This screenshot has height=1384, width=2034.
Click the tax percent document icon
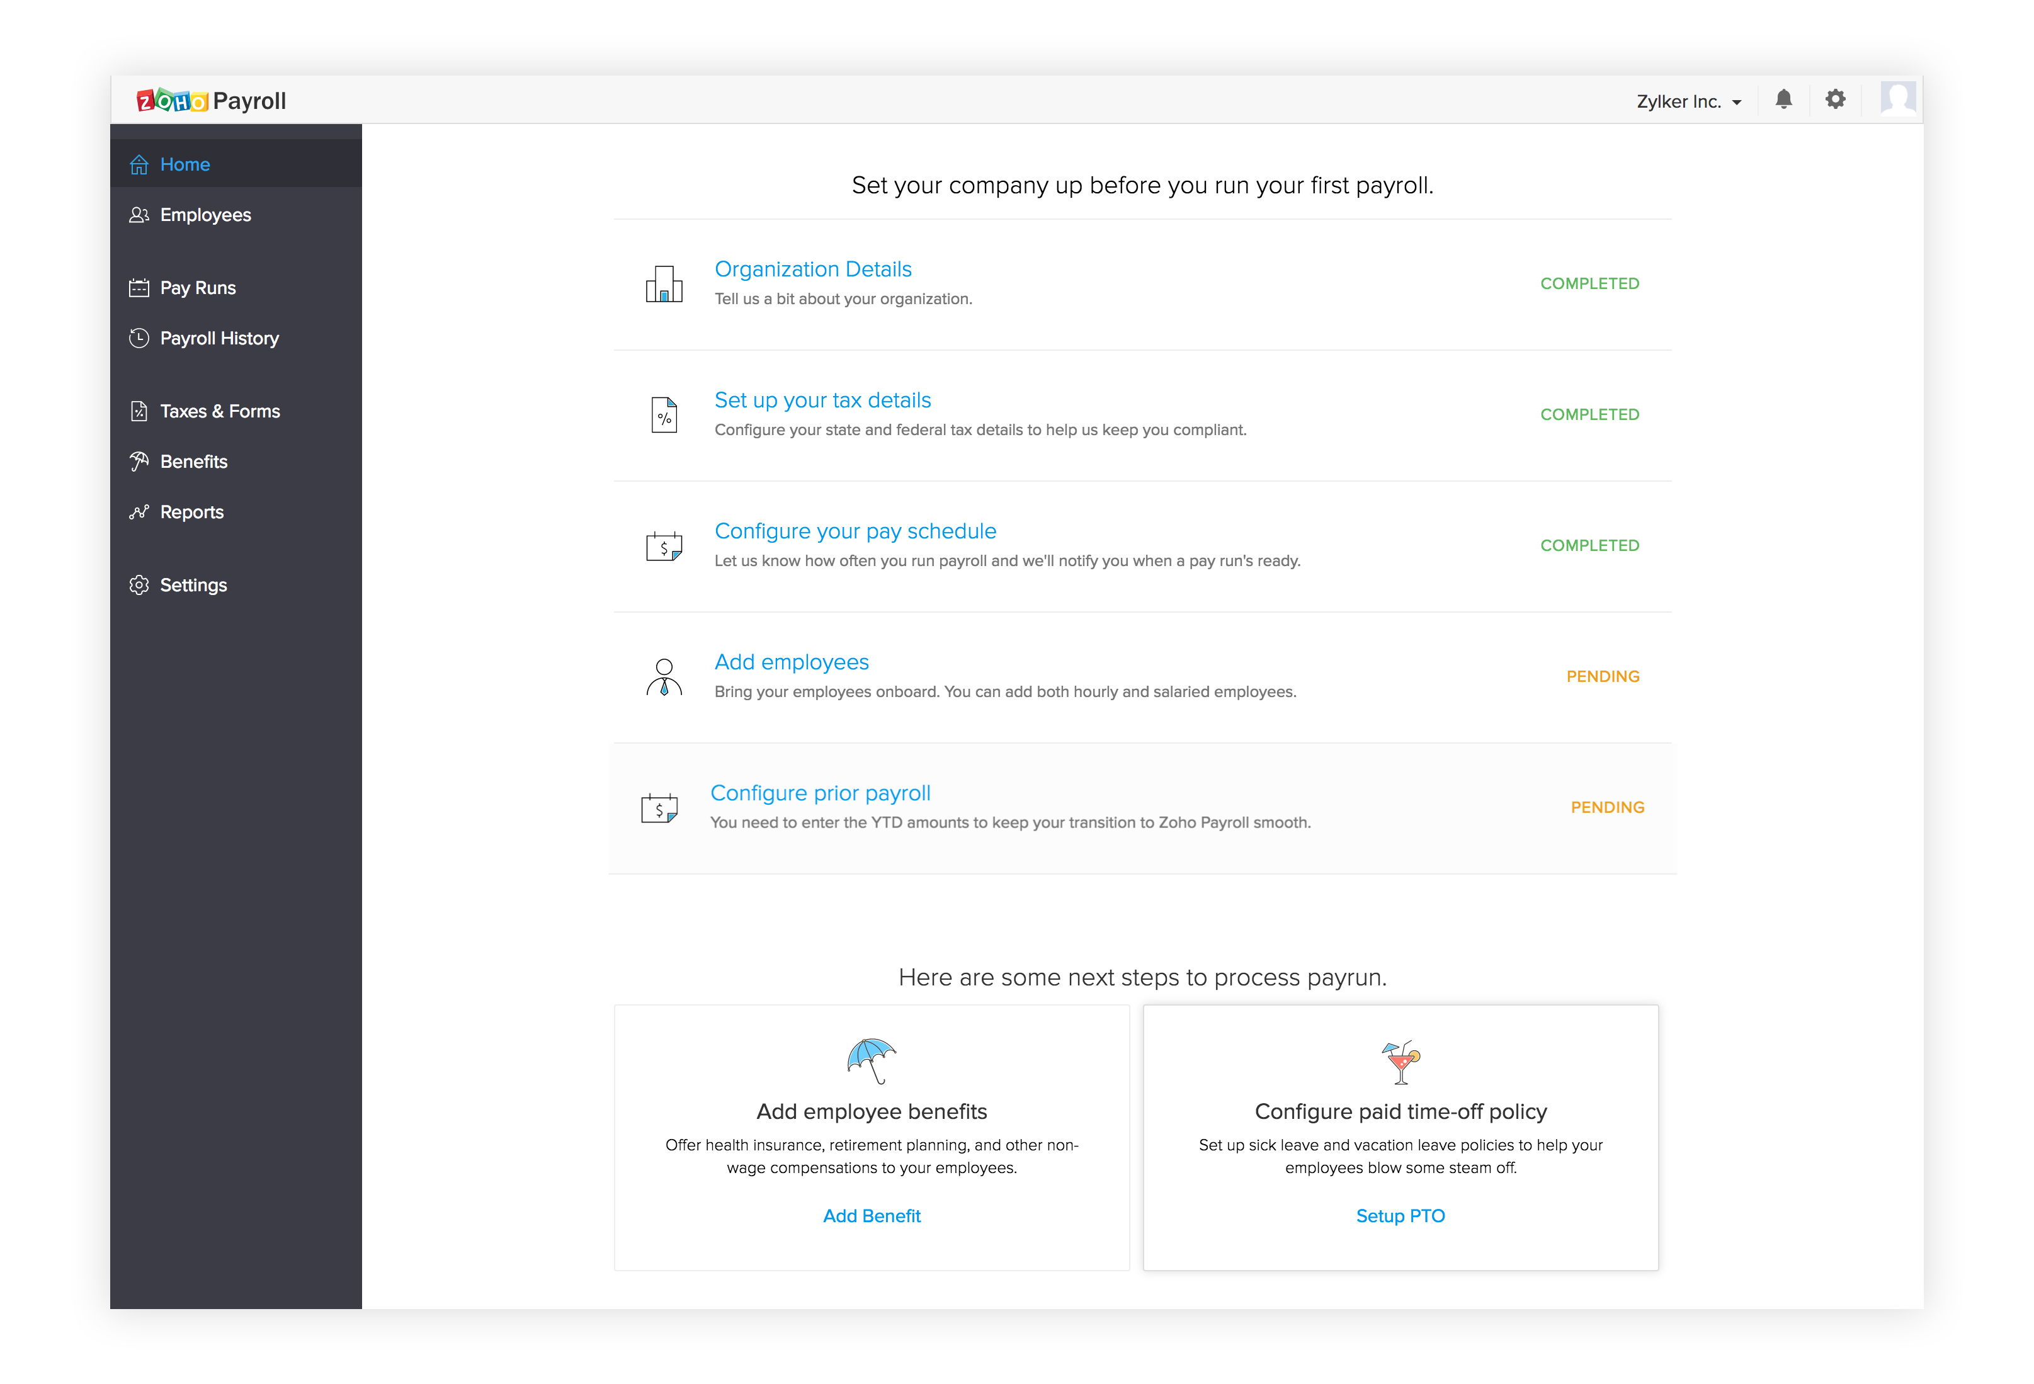[664, 415]
